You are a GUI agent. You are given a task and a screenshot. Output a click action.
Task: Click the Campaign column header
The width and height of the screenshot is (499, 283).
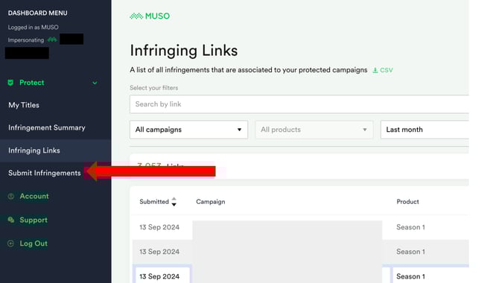click(x=210, y=202)
